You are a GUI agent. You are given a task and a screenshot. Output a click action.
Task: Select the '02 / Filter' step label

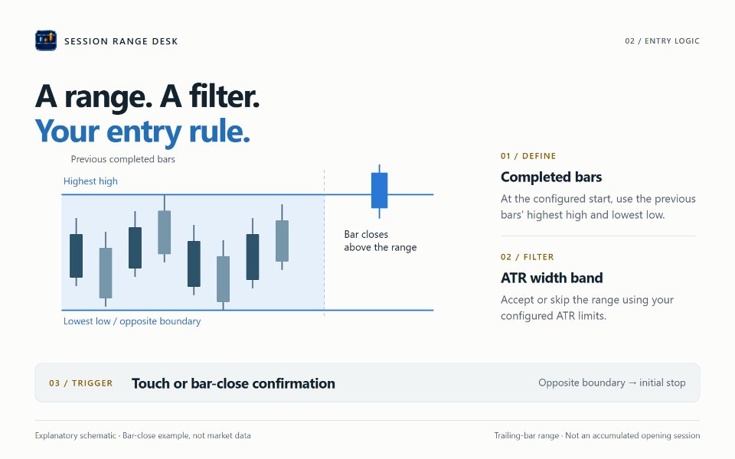point(528,257)
